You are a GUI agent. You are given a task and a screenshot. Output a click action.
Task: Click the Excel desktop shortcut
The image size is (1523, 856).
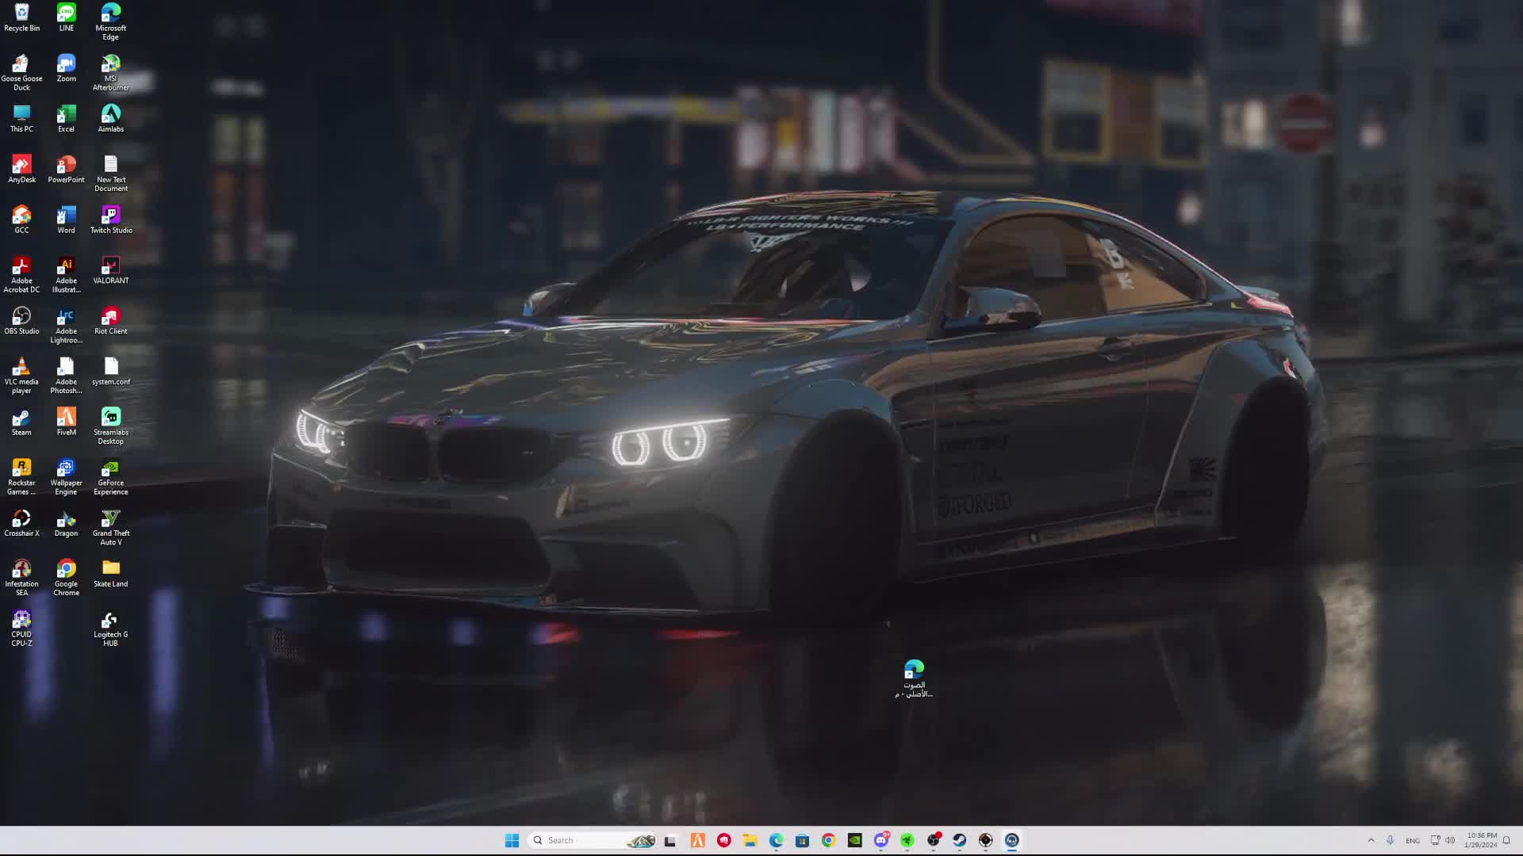pos(66,119)
